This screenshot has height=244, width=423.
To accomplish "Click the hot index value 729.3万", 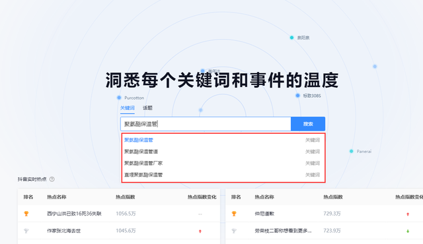I will (x=332, y=214).
